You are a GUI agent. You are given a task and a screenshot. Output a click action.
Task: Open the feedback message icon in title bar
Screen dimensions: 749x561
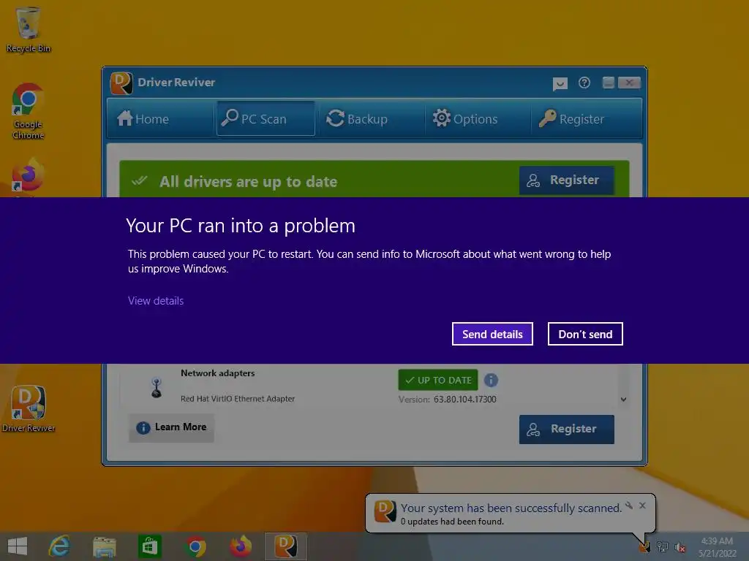(560, 84)
